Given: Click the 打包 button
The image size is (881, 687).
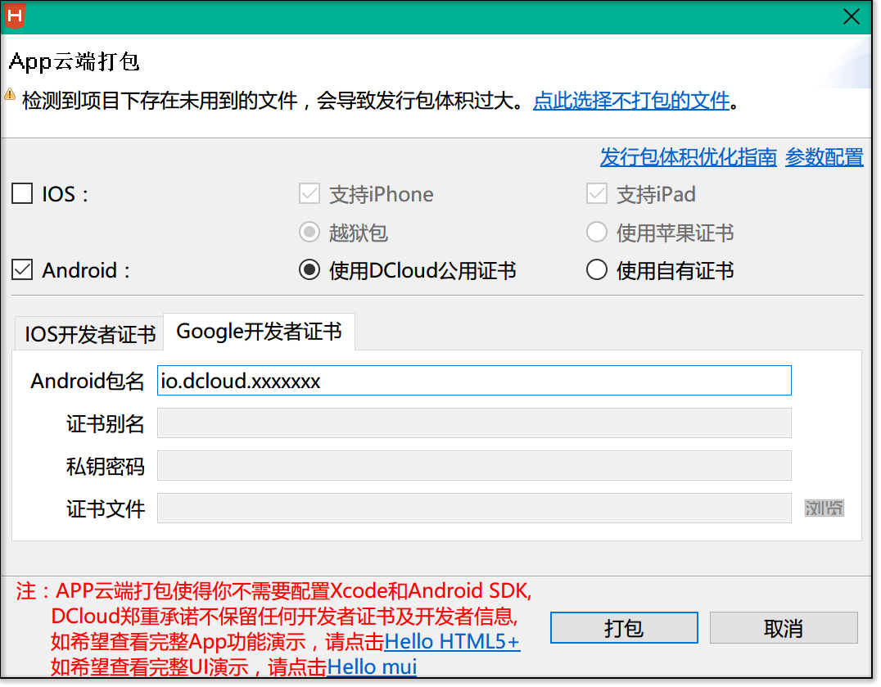Looking at the screenshot, I should (x=624, y=628).
